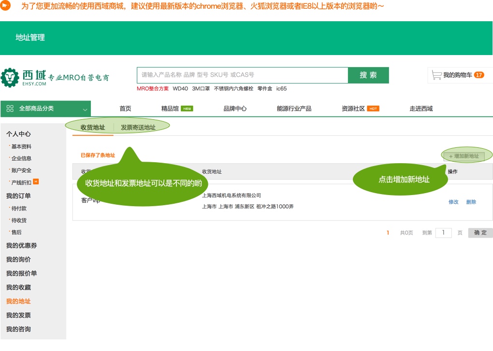493x351 pixels.
Task: Click the all-categories grid icon
Action: point(10,109)
